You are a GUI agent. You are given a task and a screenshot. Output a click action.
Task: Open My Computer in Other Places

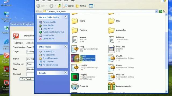[48, 62]
